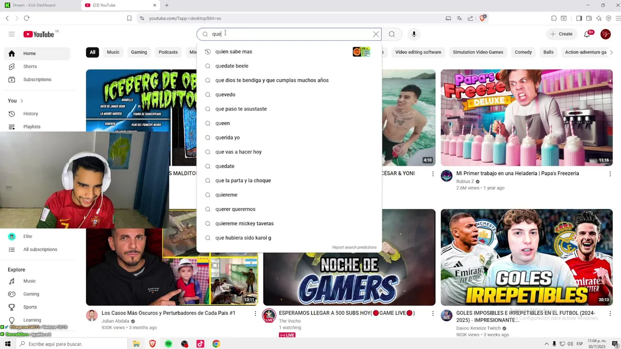Select the Gaming filter chip
This screenshot has height=349, width=621.
(x=139, y=52)
